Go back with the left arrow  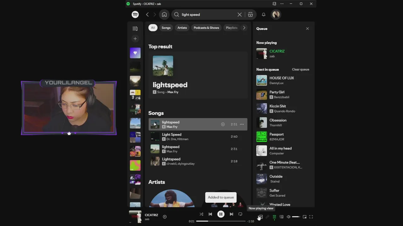tap(147, 14)
